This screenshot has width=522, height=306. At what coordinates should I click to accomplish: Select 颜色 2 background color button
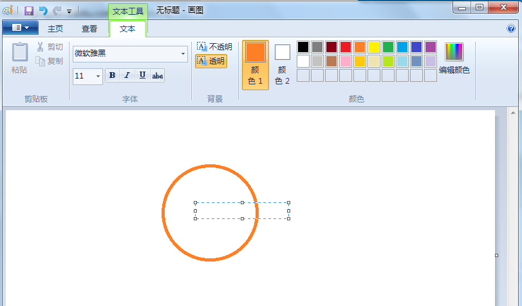click(x=283, y=65)
